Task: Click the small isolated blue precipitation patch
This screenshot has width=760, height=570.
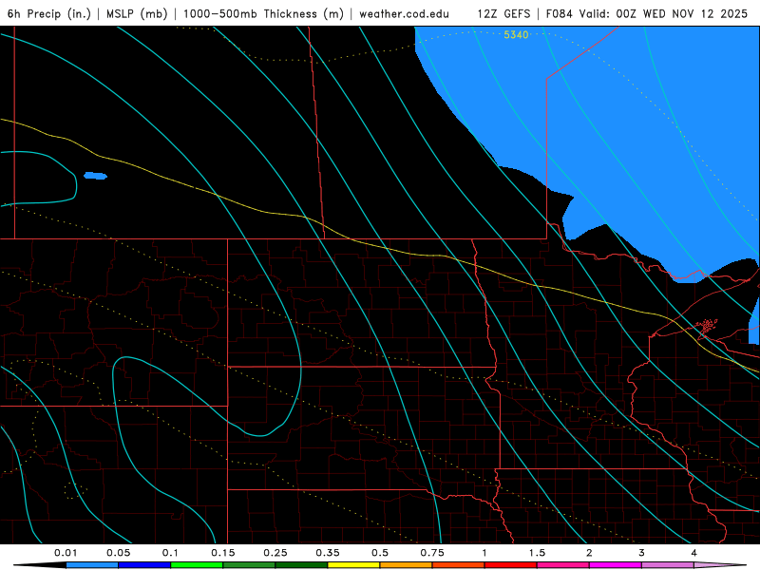Action: click(95, 176)
